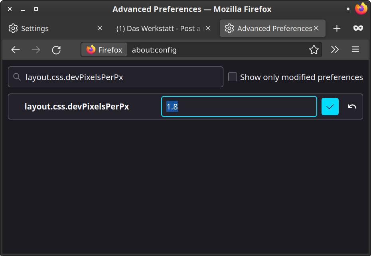Reset layout.css.devPixelsPerPx with the undo arrow
371x256 pixels.
tap(352, 107)
